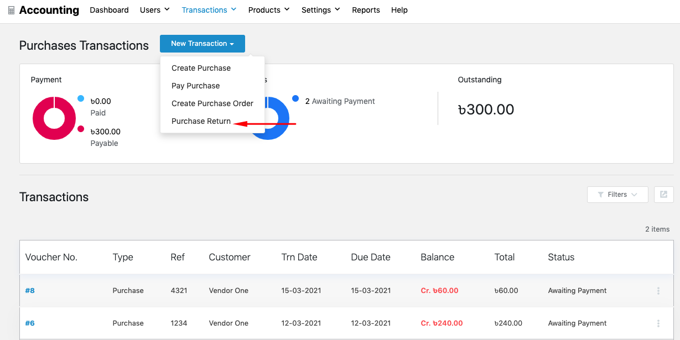The image size is (680, 340).
Task: Open the actions menu for voucher #6
Action: pos(657,323)
